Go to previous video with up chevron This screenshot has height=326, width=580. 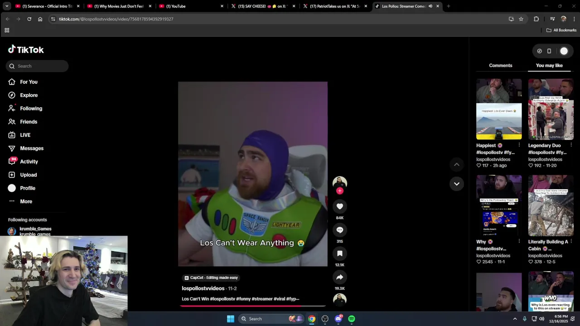(x=456, y=164)
